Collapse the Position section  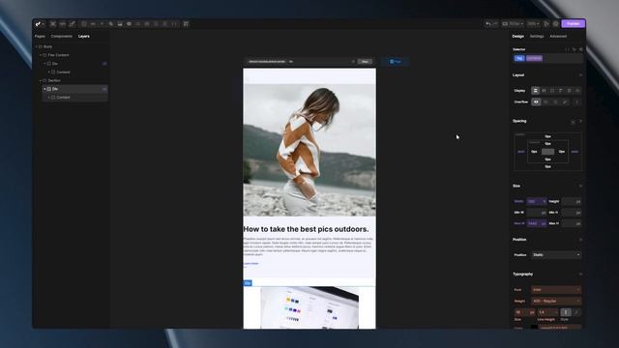pyautogui.click(x=580, y=240)
